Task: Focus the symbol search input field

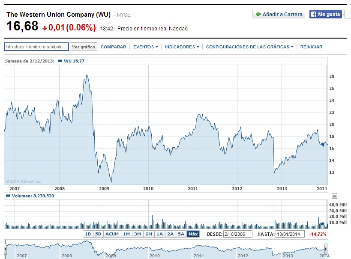Action: coord(36,47)
